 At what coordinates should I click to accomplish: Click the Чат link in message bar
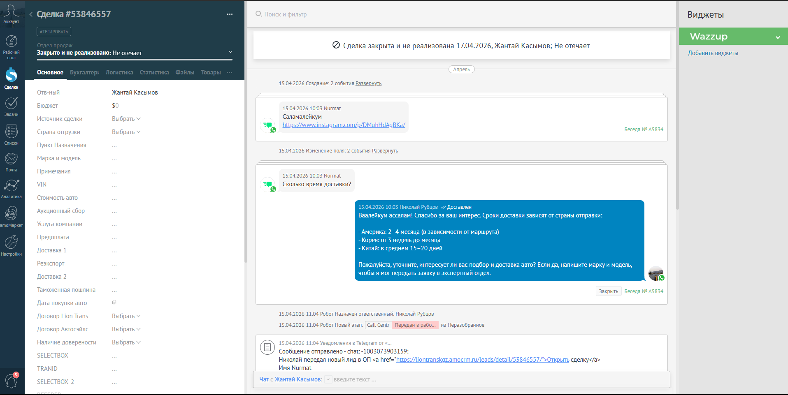(264, 379)
